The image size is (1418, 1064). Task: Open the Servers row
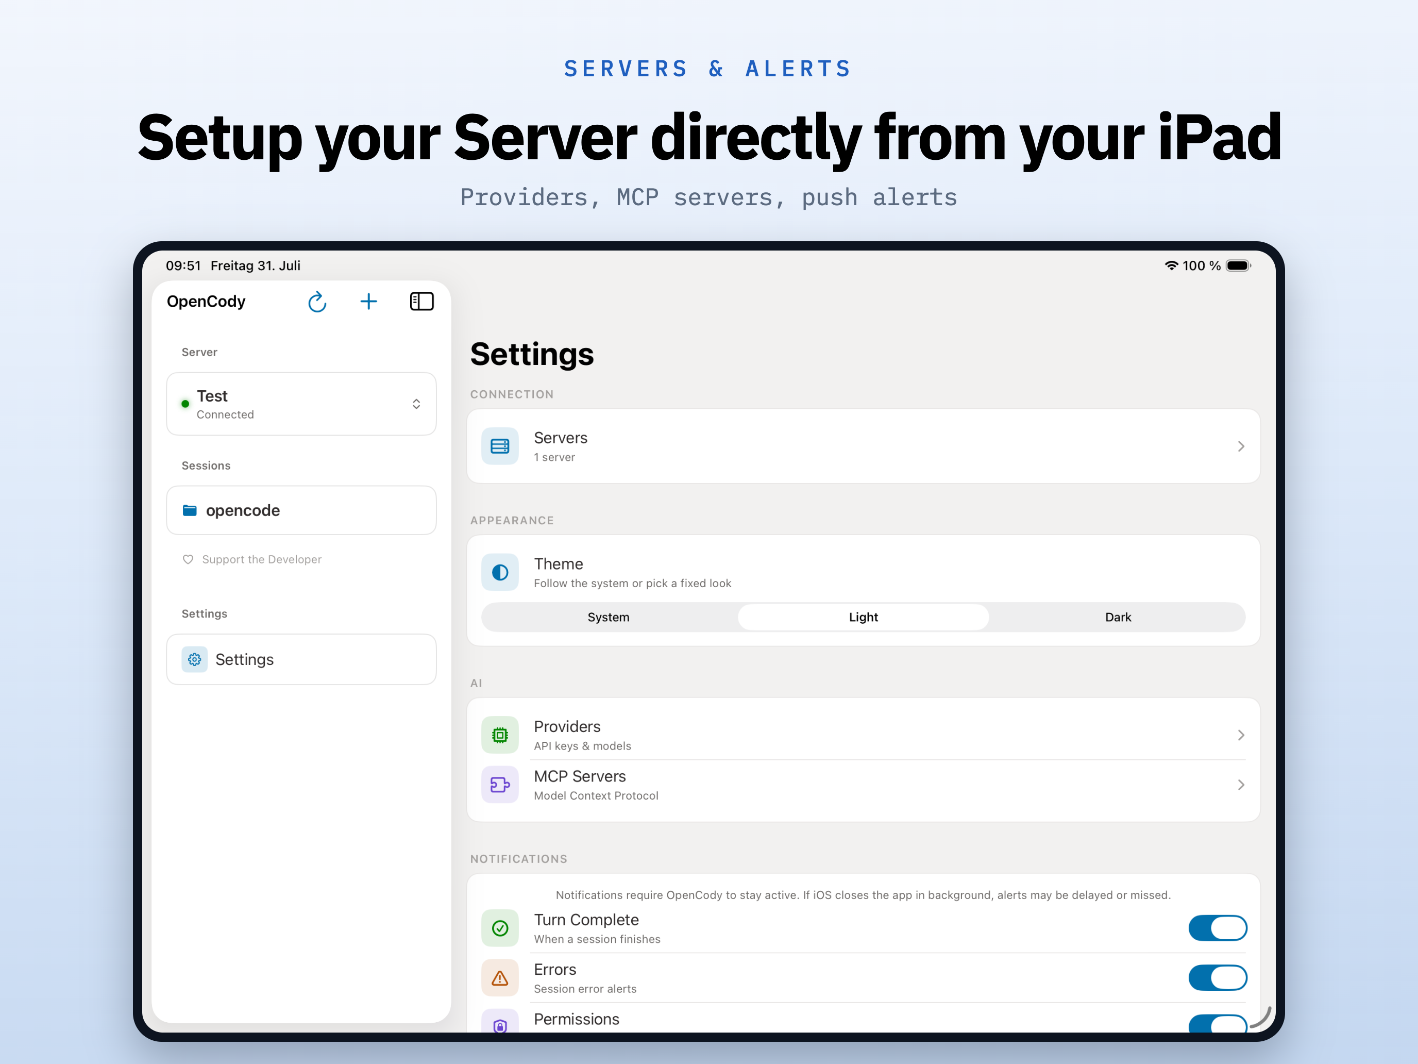(x=864, y=446)
